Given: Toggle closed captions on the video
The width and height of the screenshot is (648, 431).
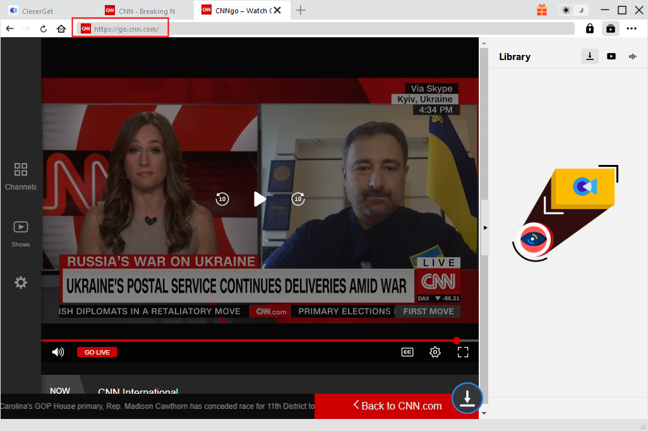Looking at the screenshot, I should [407, 352].
